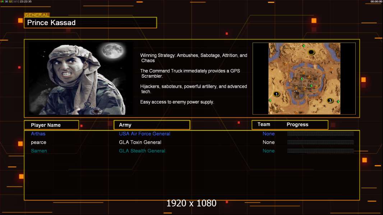Click the orange GENERAL label

[x=37, y=15]
